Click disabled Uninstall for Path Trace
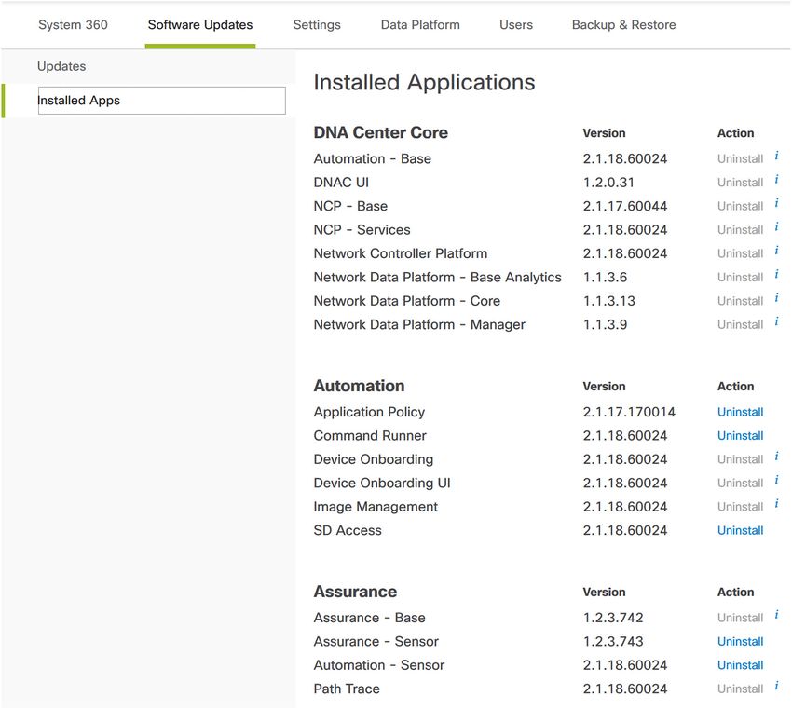The image size is (792, 709). click(x=740, y=689)
